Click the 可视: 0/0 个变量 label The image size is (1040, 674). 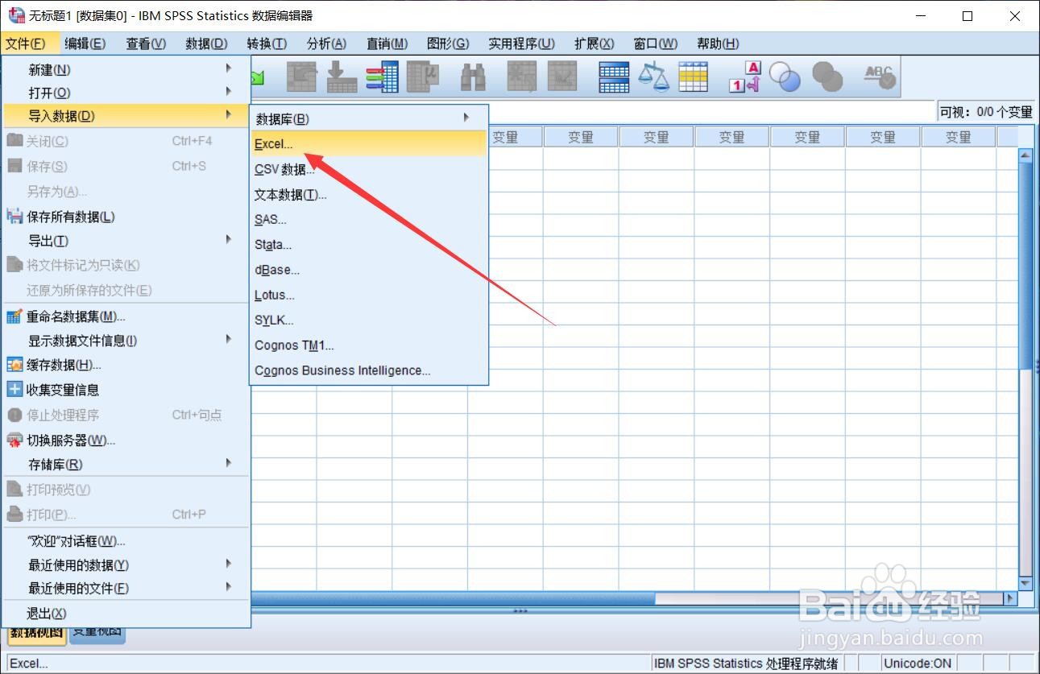[986, 112]
